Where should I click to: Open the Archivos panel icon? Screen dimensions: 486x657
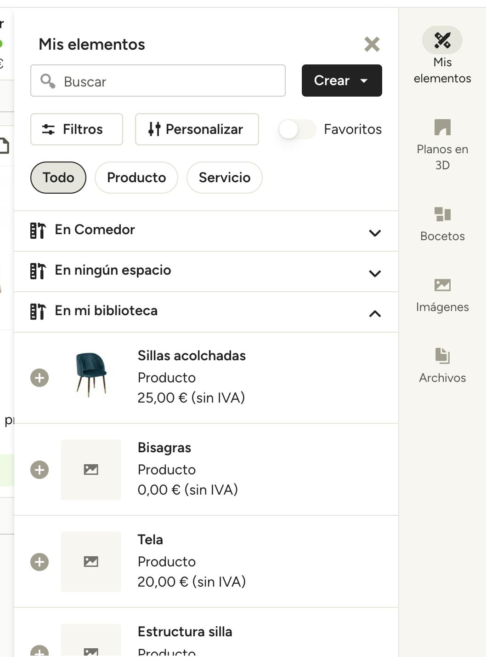[x=442, y=356]
